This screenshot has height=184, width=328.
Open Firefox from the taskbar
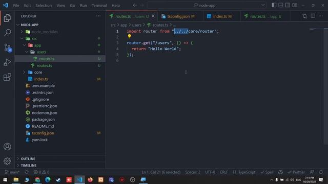click(90, 179)
